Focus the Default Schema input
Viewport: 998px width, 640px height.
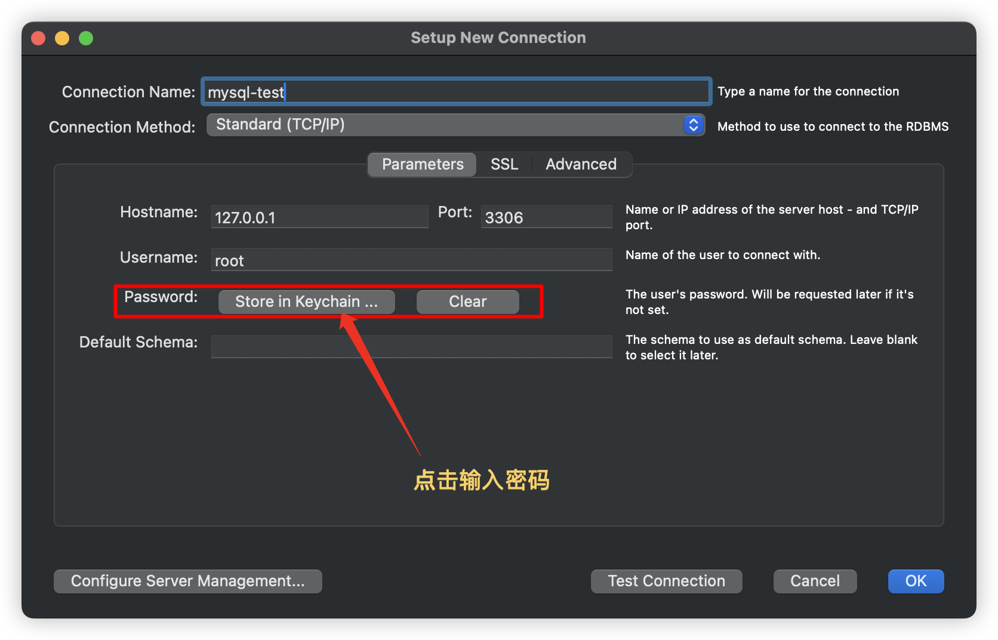click(411, 346)
